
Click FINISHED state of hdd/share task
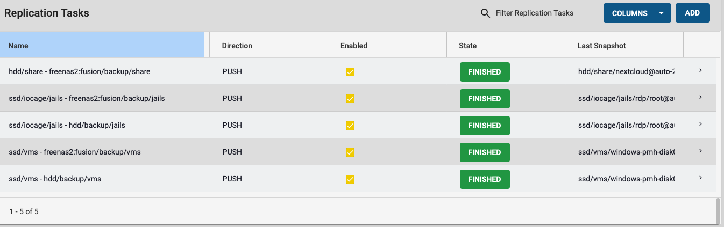point(485,72)
